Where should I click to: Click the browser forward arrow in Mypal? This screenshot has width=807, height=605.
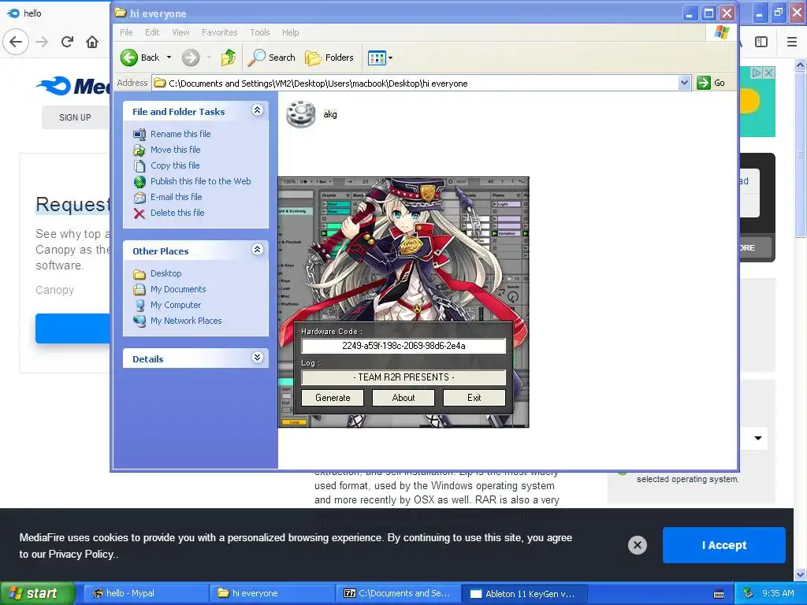43,42
